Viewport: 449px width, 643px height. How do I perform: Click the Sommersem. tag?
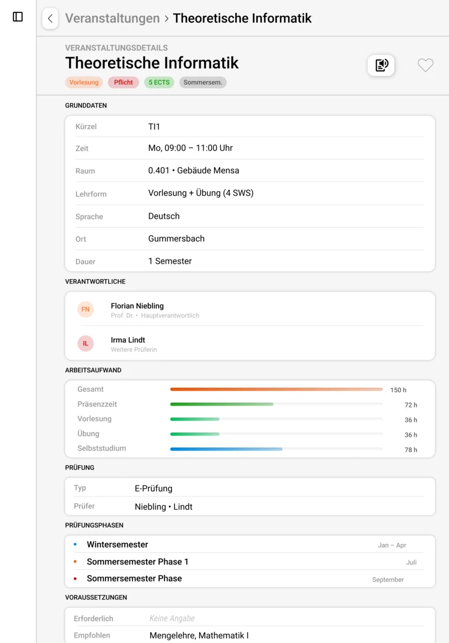(x=203, y=83)
